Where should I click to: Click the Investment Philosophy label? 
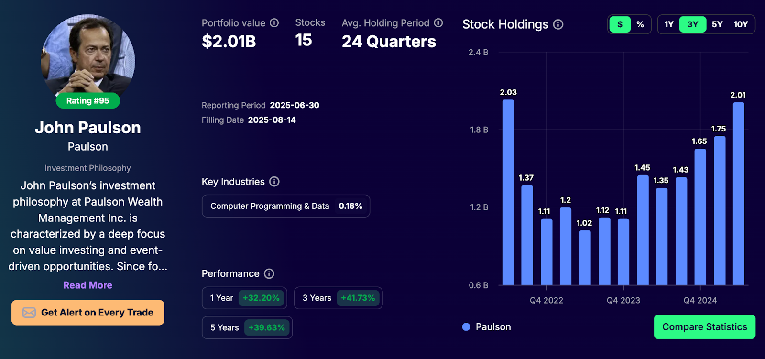88,168
